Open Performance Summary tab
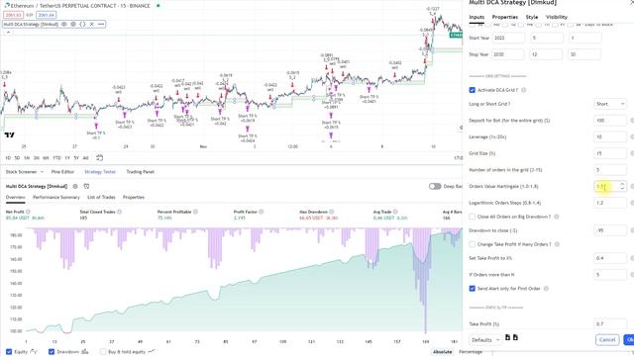 click(56, 198)
